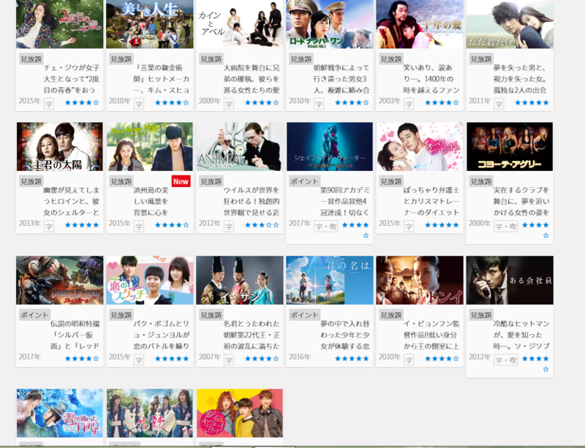Viewport: 585px width, 448px height.
Task: Click the 字 badge on the 2007年 イ・サン card
Action: point(229,360)
